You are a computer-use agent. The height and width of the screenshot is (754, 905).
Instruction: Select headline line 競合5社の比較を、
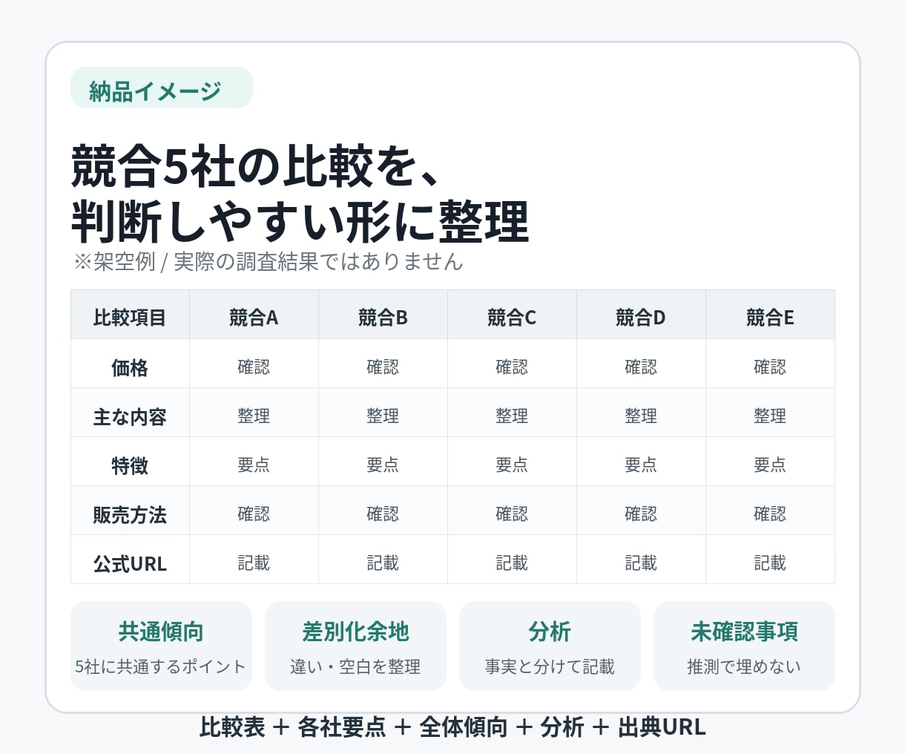click(x=257, y=165)
